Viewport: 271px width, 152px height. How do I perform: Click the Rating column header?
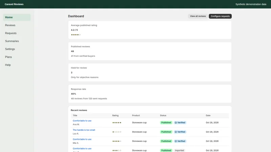coord(115,116)
